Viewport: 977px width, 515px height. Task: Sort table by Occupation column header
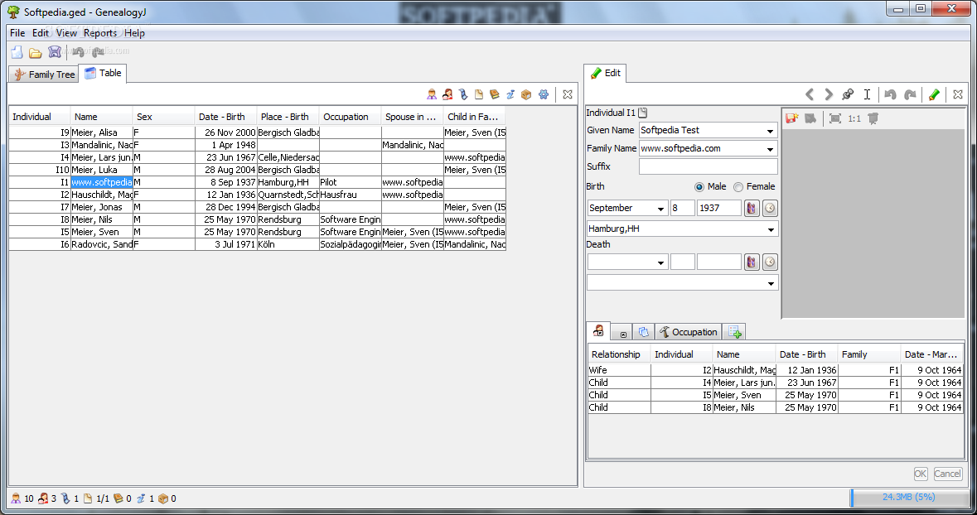click(351, 117)
